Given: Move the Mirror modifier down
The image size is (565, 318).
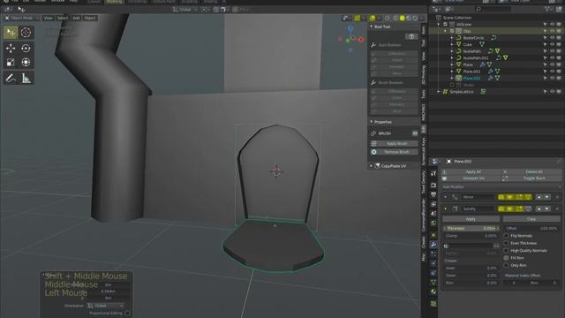Looking at the screenshot, I should (547, 197).
